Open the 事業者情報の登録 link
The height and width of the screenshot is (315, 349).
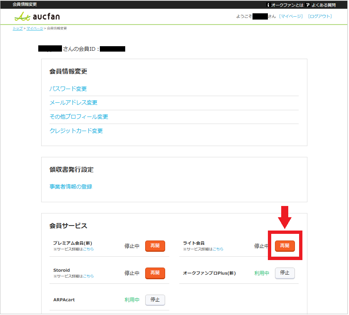(71, 186)
